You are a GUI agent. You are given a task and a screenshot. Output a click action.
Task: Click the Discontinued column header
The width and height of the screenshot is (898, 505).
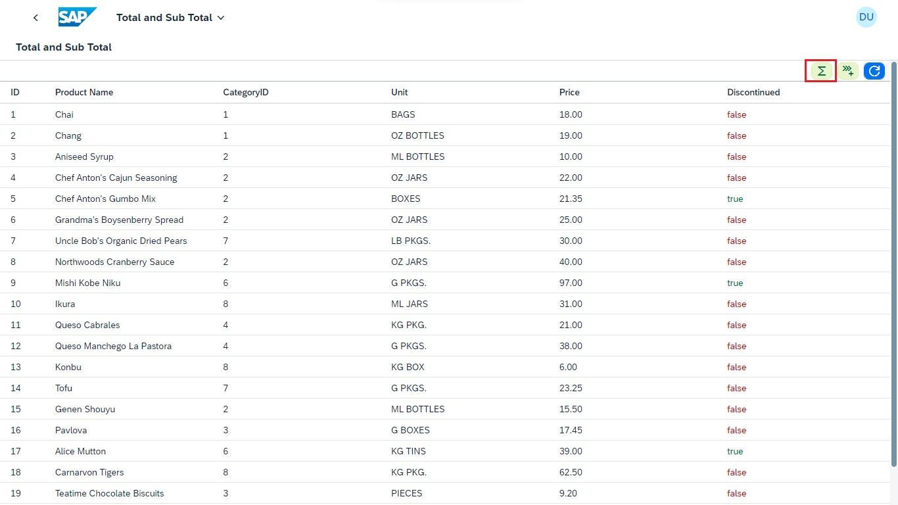coord(753,92)
